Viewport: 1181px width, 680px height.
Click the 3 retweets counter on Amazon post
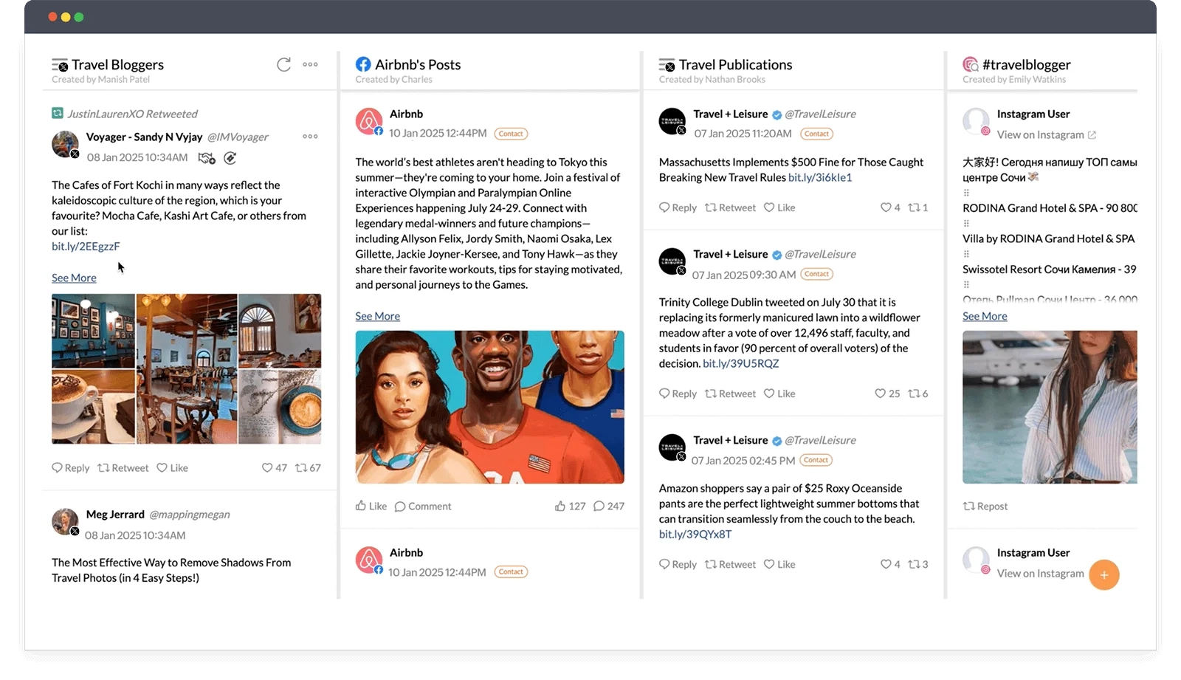pyautogui.click(x=918, y=565)
